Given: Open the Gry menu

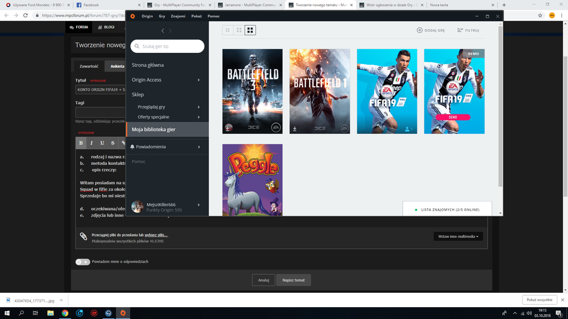Looking at the screenshot, I should [x=162, y=16].
